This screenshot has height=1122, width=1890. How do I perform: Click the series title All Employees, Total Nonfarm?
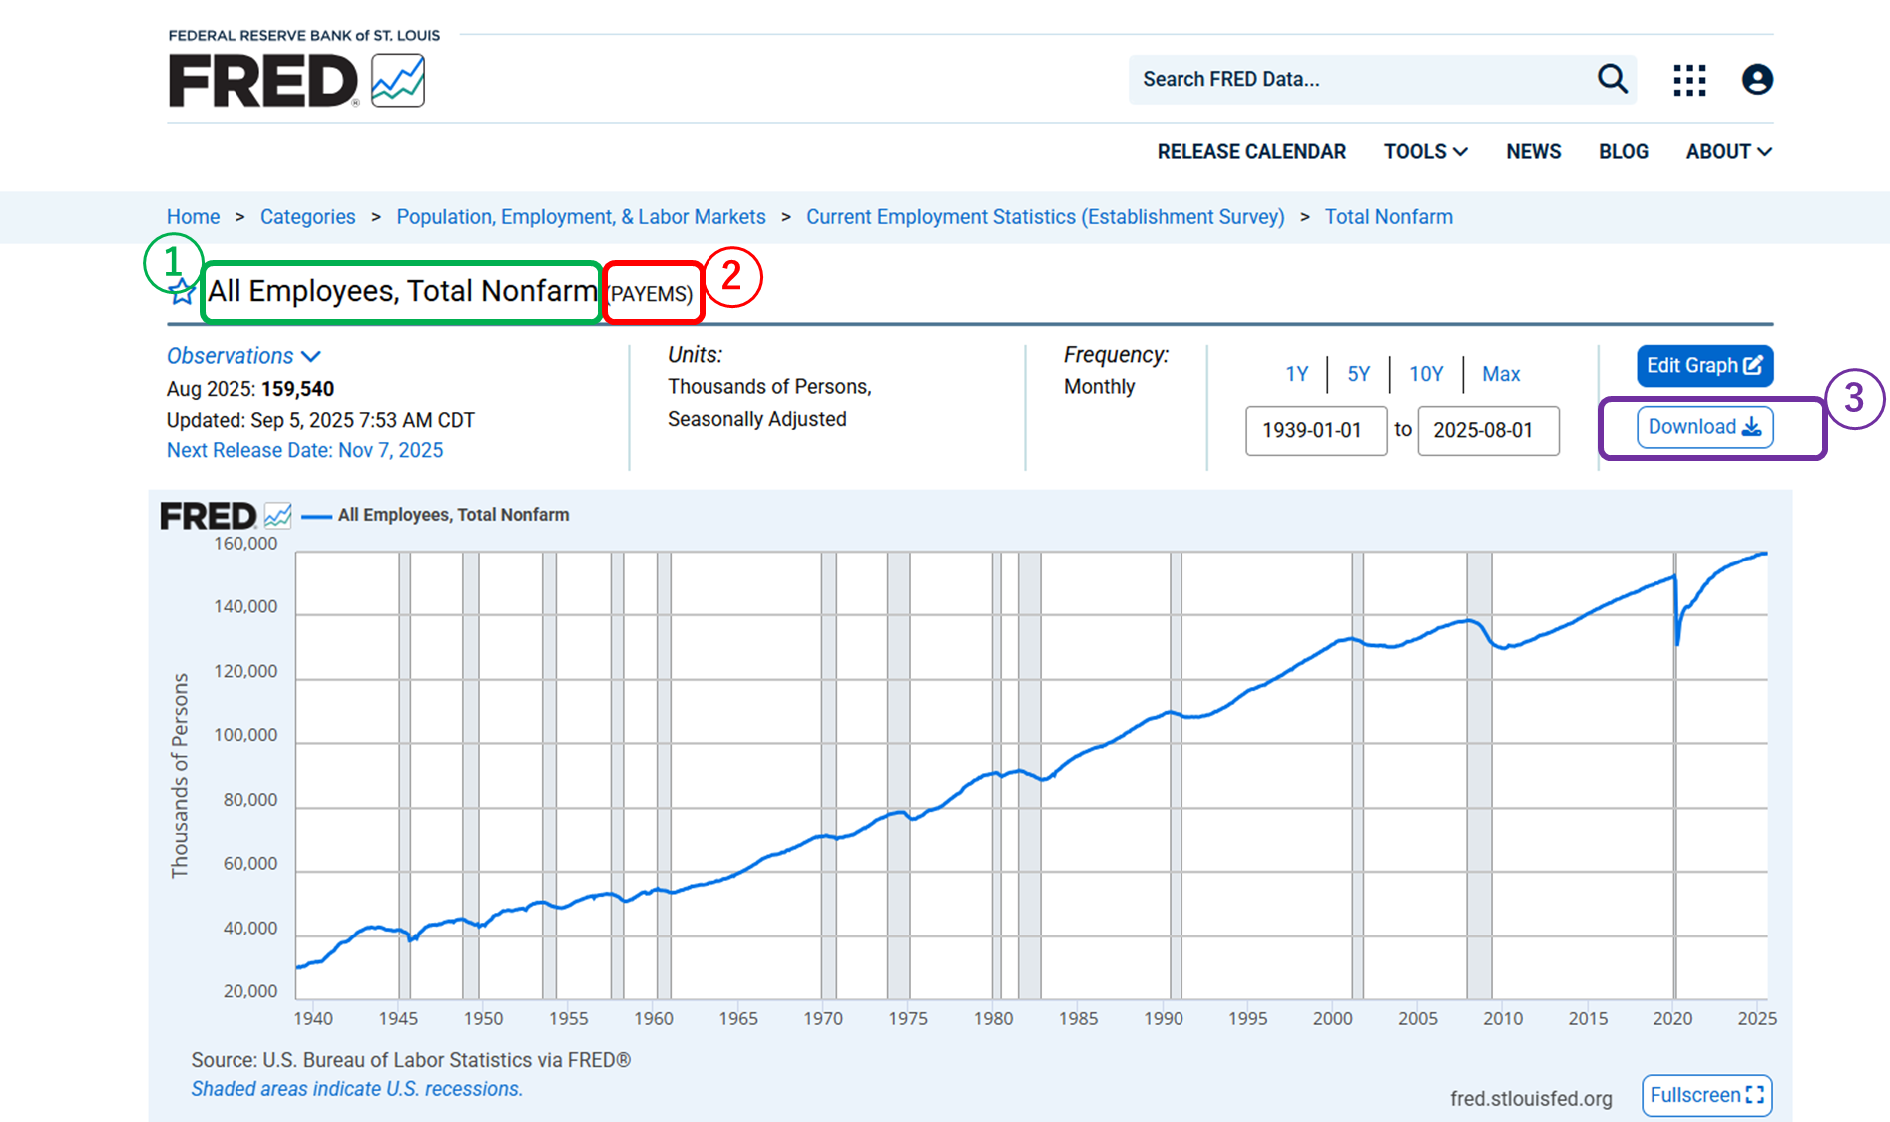click(402, 291)
